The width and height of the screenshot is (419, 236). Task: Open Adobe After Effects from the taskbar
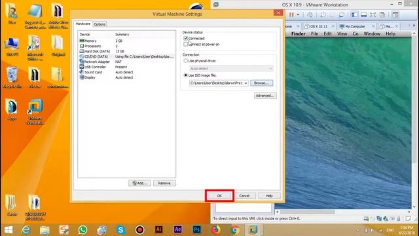click(177, 229)
